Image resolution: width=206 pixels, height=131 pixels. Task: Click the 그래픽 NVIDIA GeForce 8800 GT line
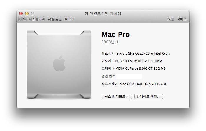tap(133, 69)
